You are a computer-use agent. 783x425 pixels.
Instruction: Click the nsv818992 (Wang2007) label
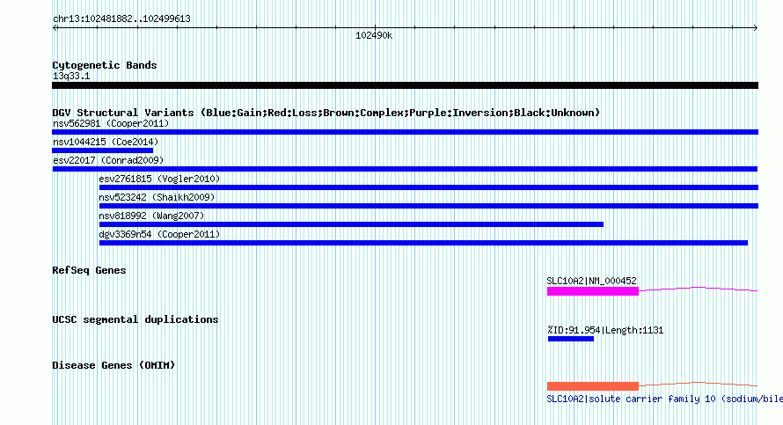(151, 216)
